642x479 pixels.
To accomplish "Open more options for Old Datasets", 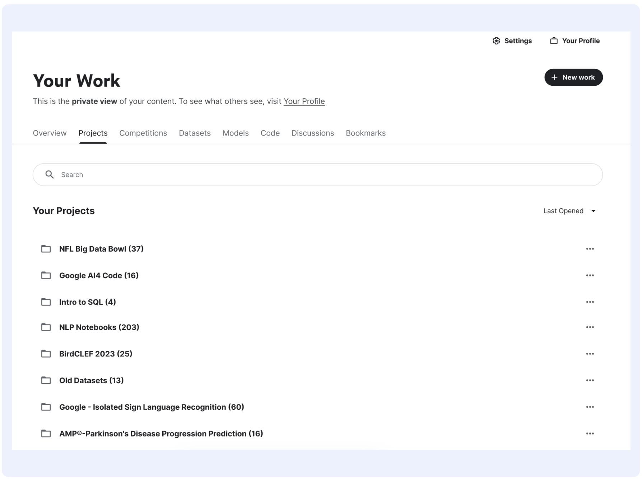I will pyautogui.click(x=590, y=380).
